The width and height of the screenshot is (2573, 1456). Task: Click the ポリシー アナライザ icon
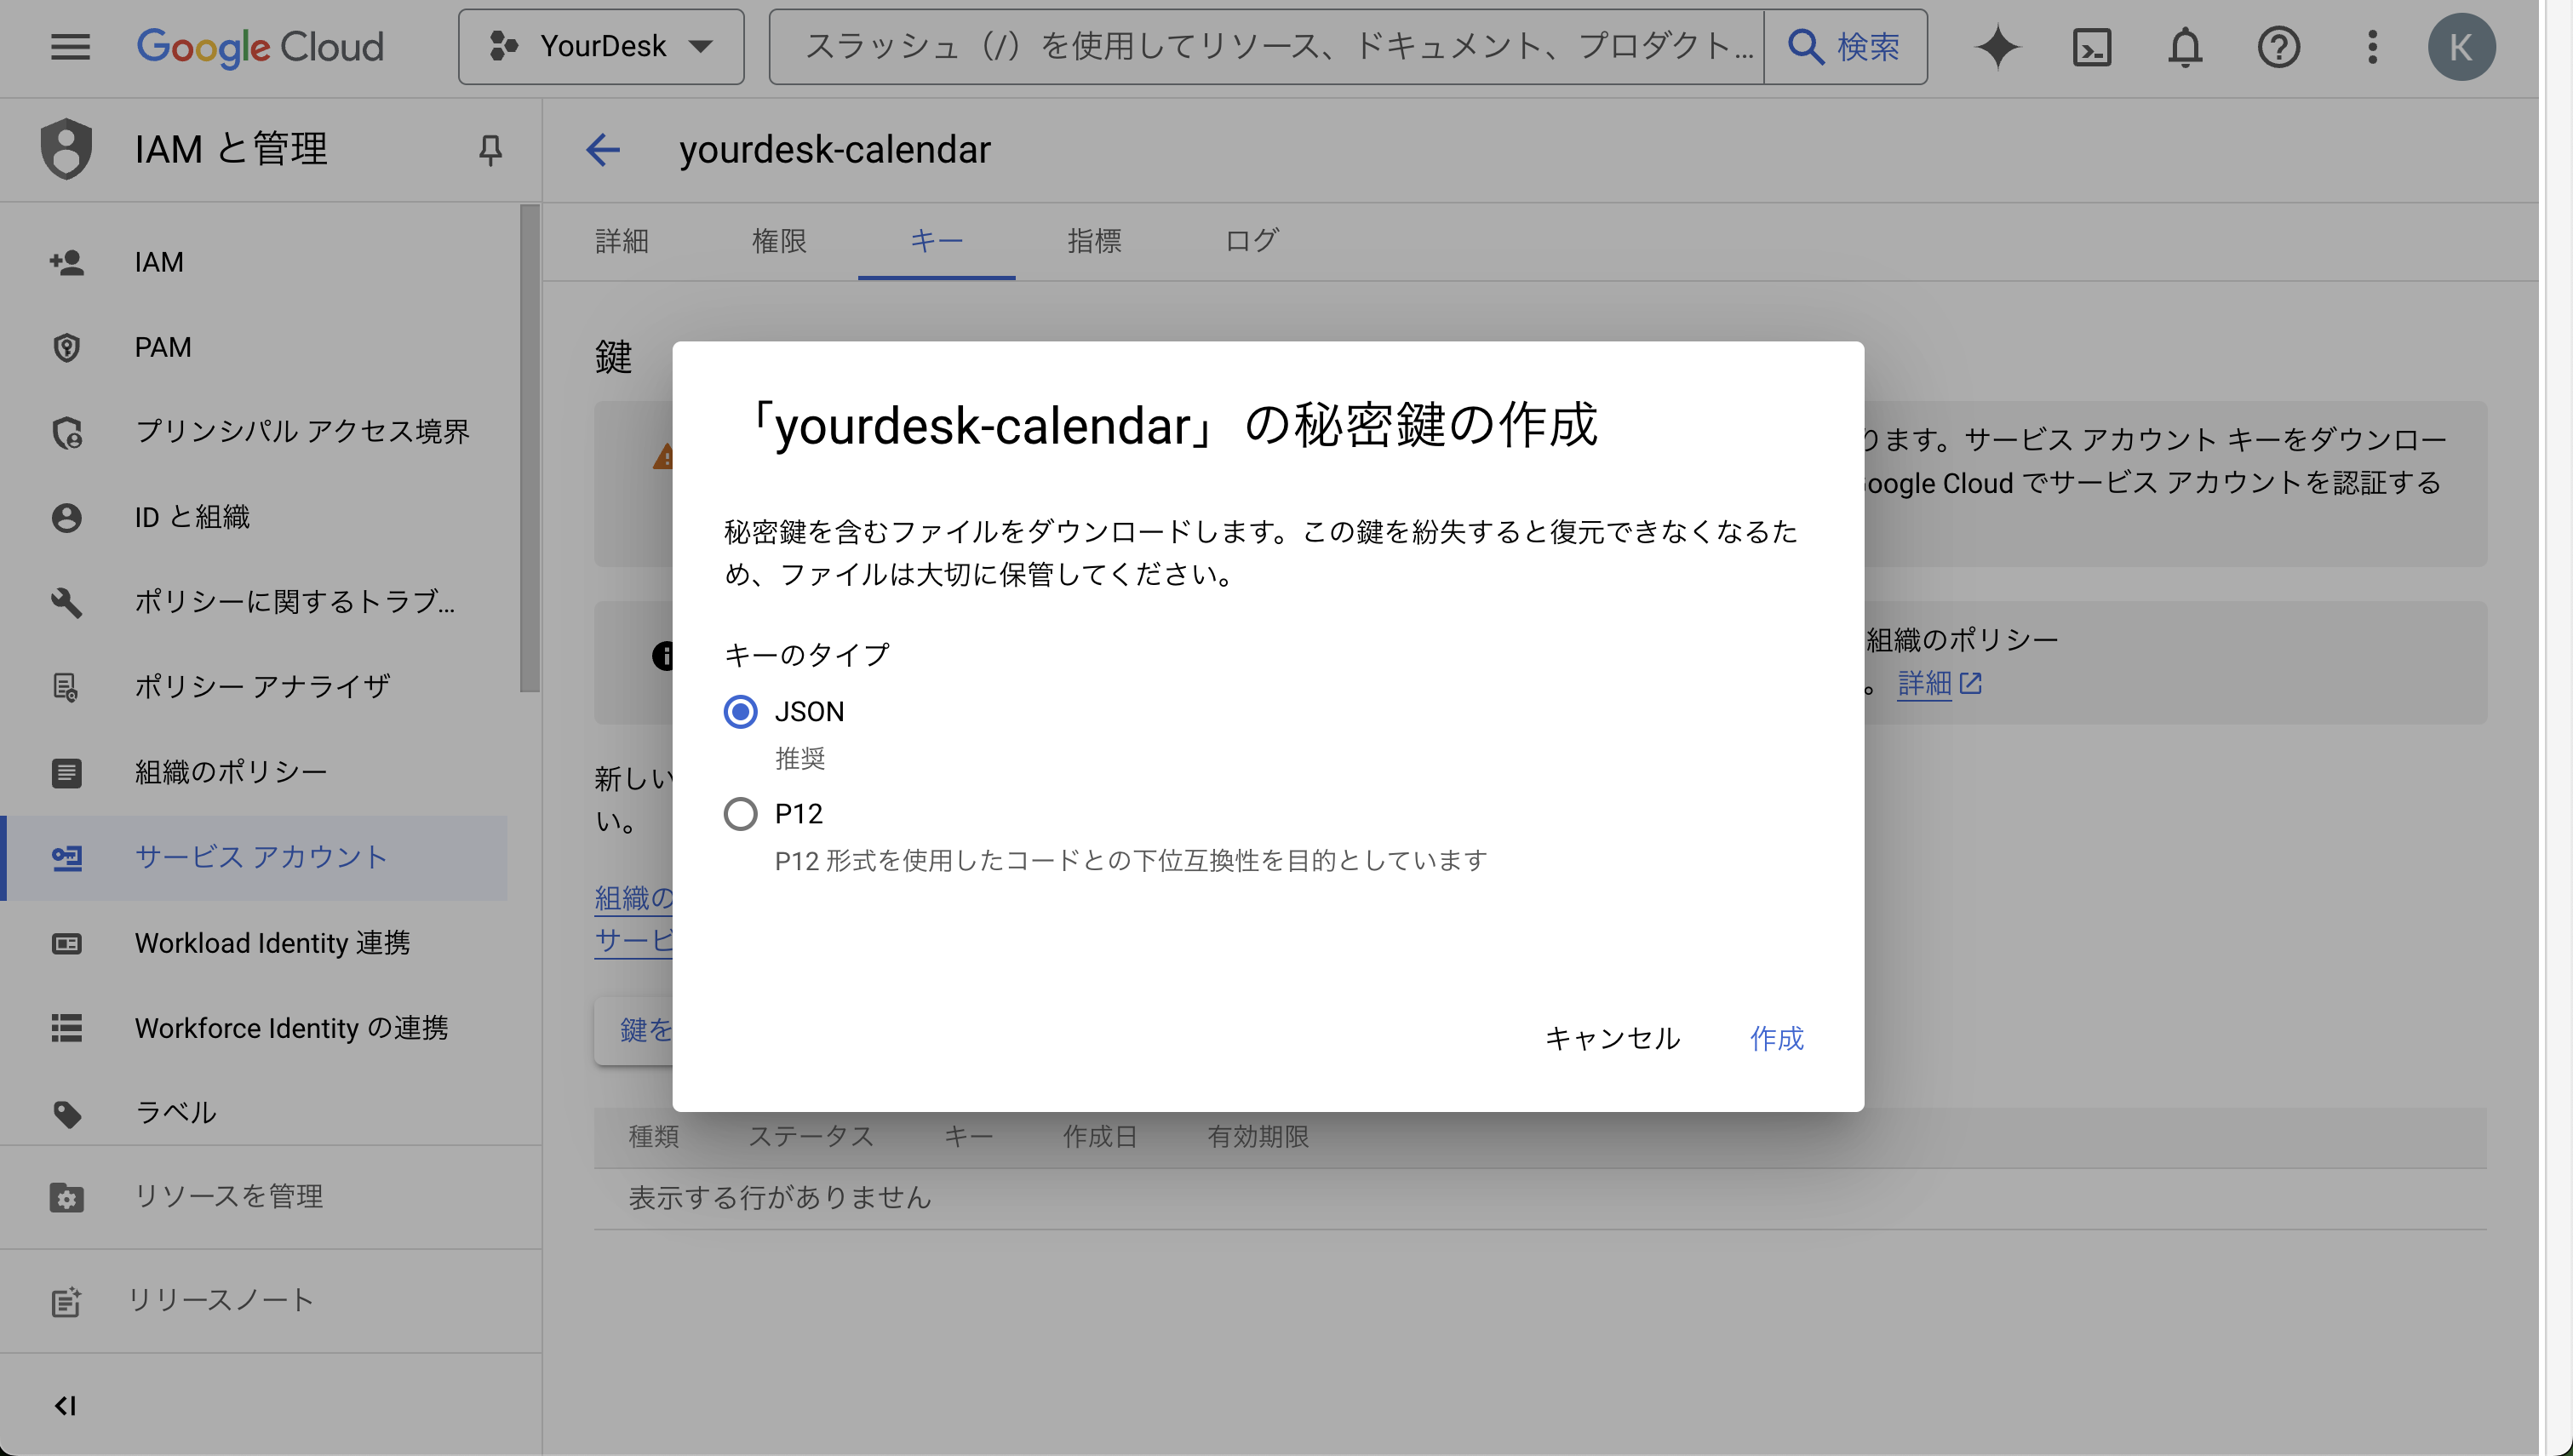pyautogui.click(x=67, y=687)
